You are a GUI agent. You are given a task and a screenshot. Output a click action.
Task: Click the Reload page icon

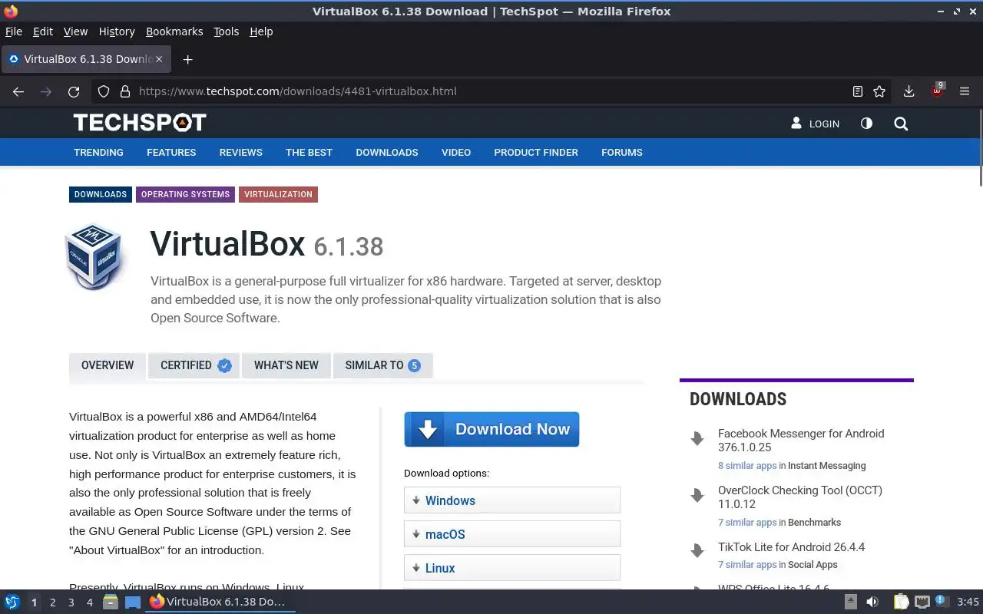point(74,91)
